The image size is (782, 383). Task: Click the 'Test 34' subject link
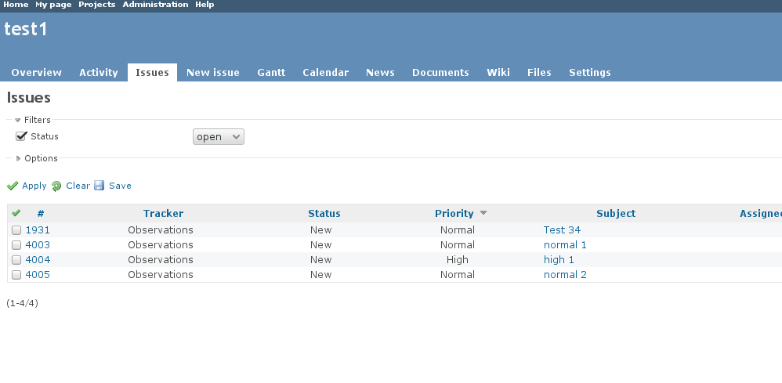click(562, 230)
